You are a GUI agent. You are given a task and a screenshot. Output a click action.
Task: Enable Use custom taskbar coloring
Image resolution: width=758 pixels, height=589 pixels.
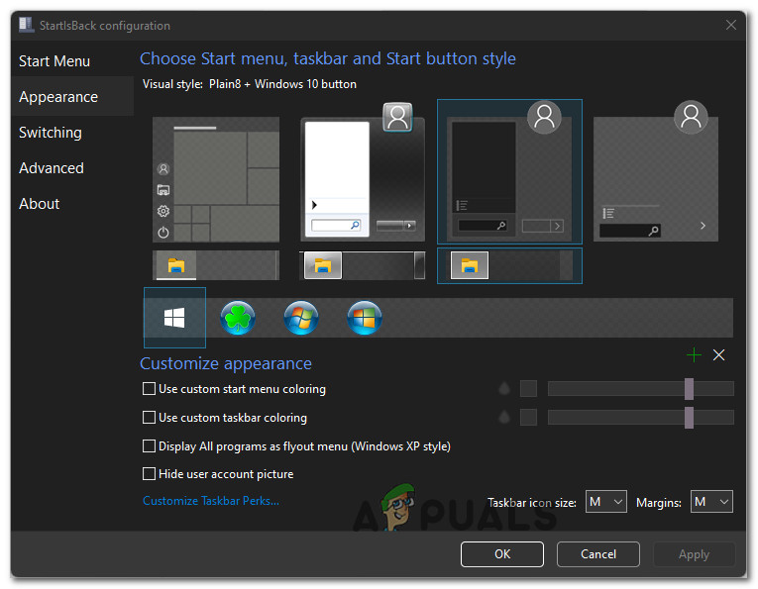point(150,418)
